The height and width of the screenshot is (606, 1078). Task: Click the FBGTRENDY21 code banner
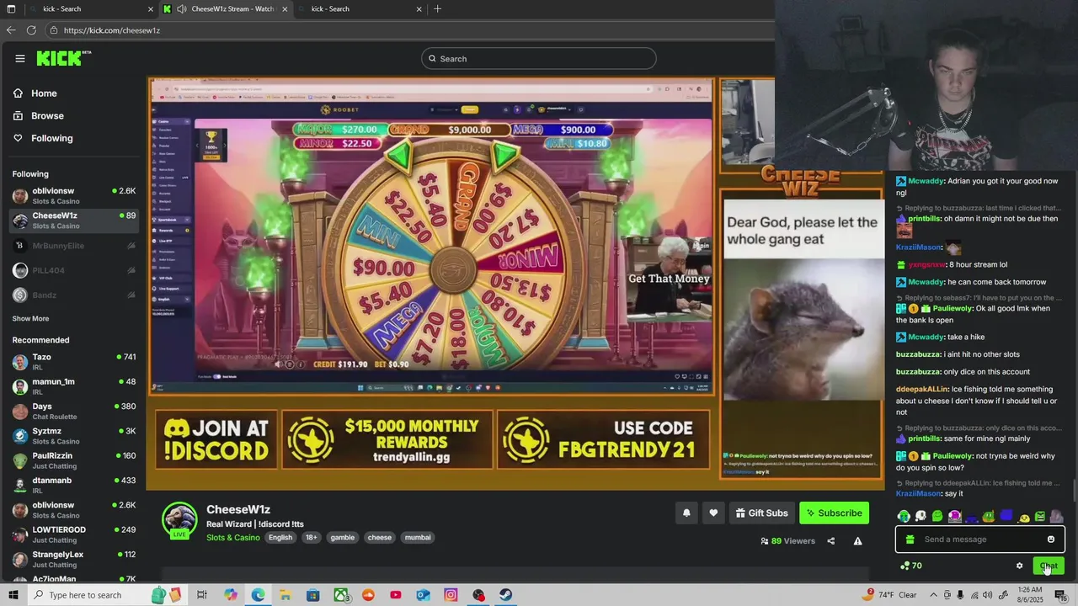point(603,439)
